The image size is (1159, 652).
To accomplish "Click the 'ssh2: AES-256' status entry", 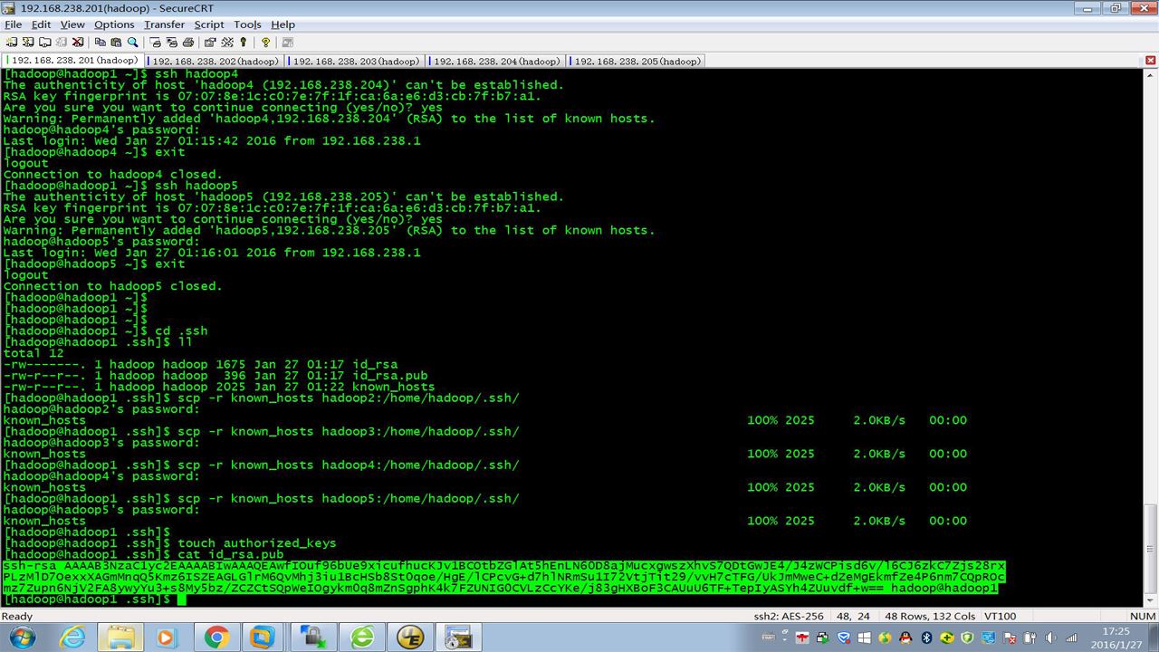I will [789, 616].
